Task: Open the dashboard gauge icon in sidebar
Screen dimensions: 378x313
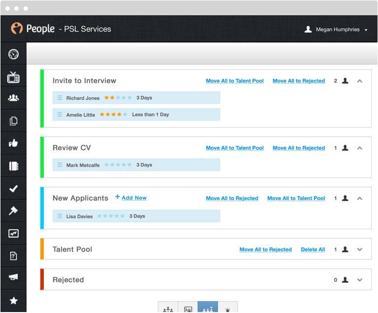Action: (x=13, y=54)
